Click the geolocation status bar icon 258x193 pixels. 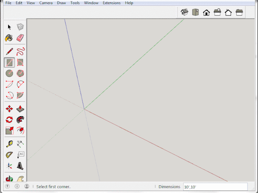(7, 186)
